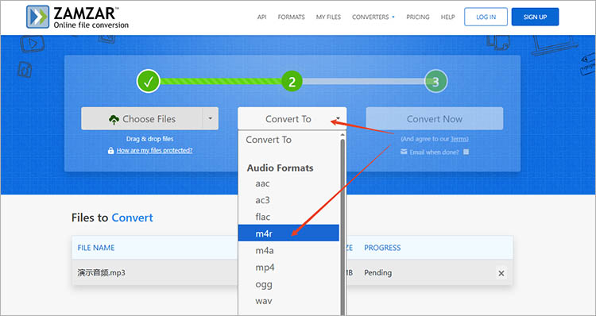Open the PRICING page
This screenshot has height=316, width=596.
point(418,17)
